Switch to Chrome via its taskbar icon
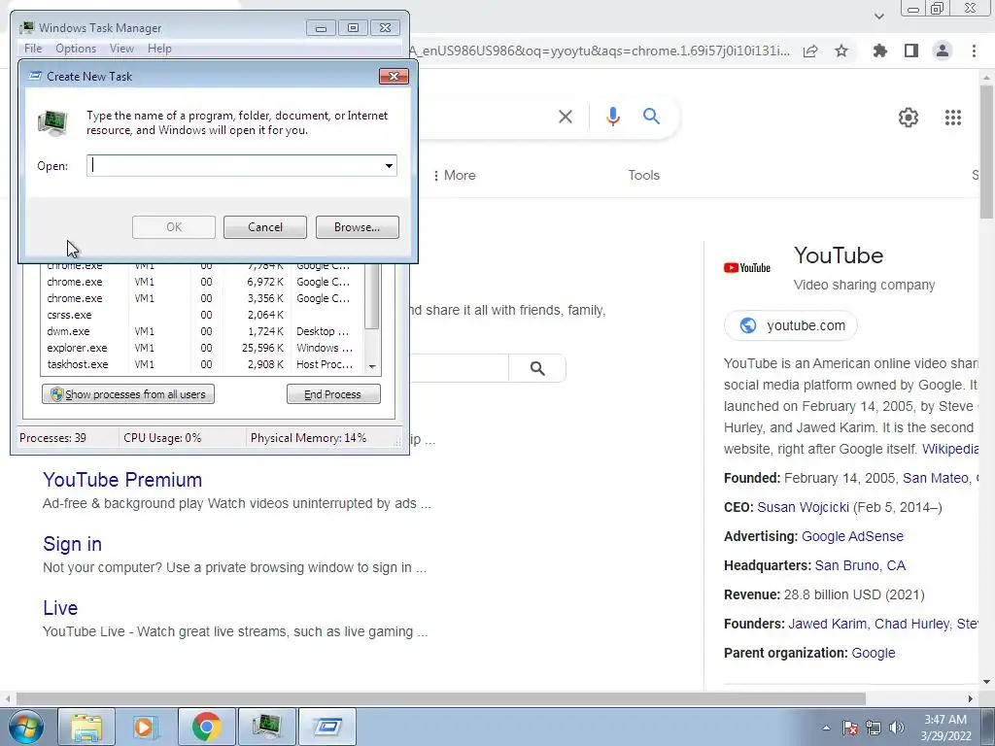The width and height of the screenshot is (995, 746). click(206, 727)
